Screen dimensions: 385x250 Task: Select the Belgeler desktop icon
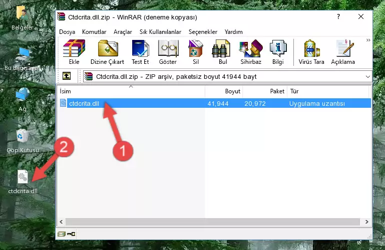23,18
